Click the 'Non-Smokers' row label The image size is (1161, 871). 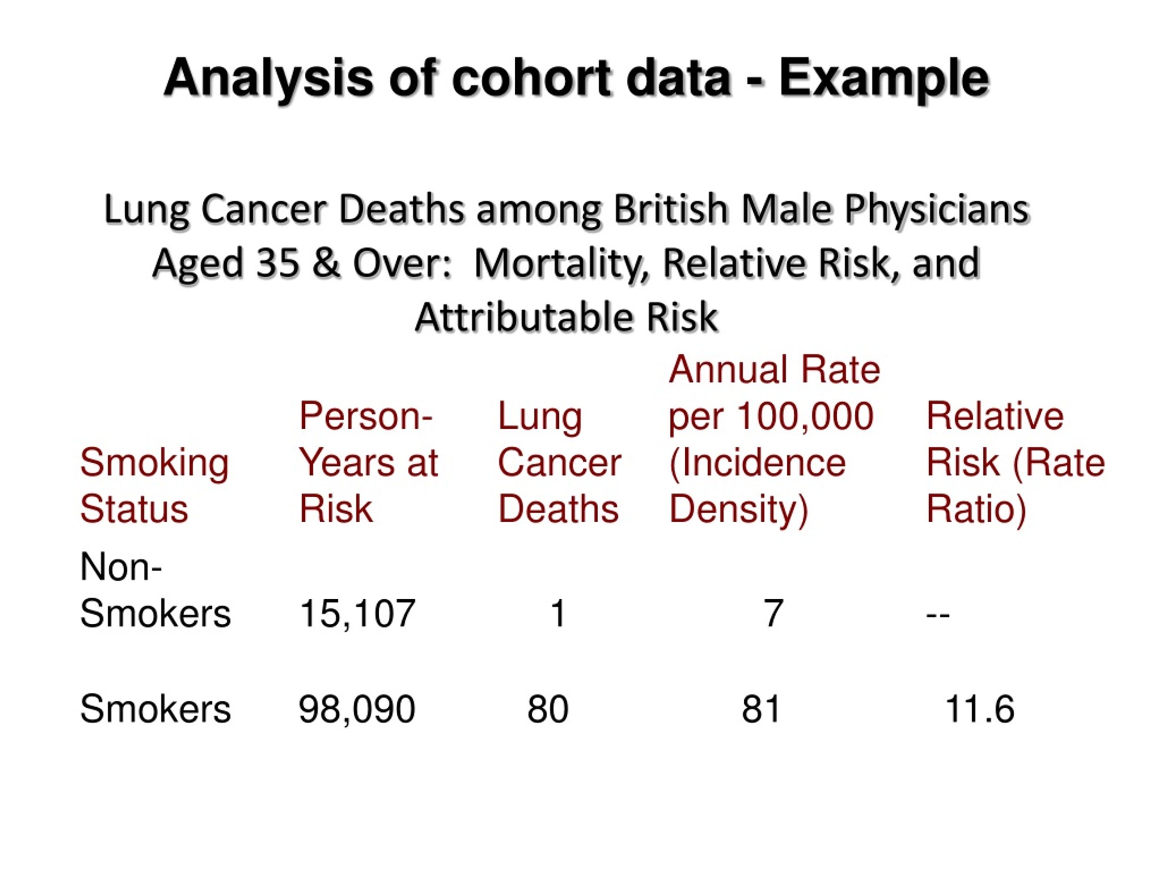point(156,590)
